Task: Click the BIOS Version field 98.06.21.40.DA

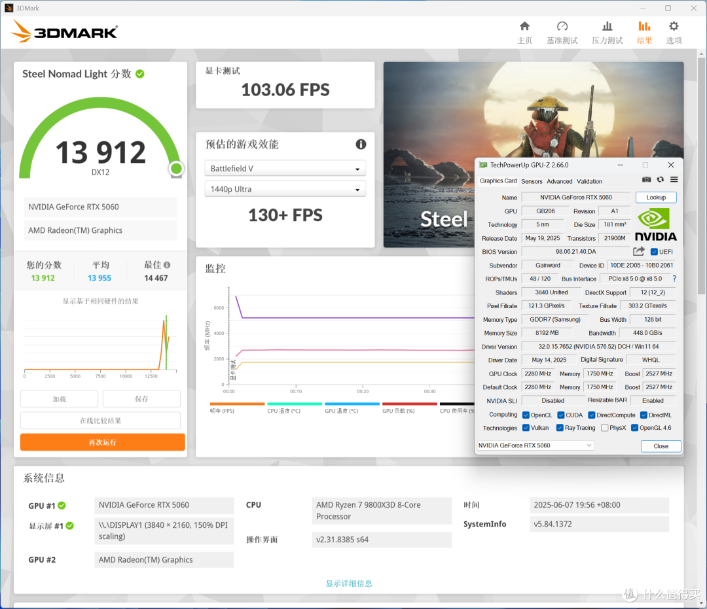Action: tap(576, 251)
